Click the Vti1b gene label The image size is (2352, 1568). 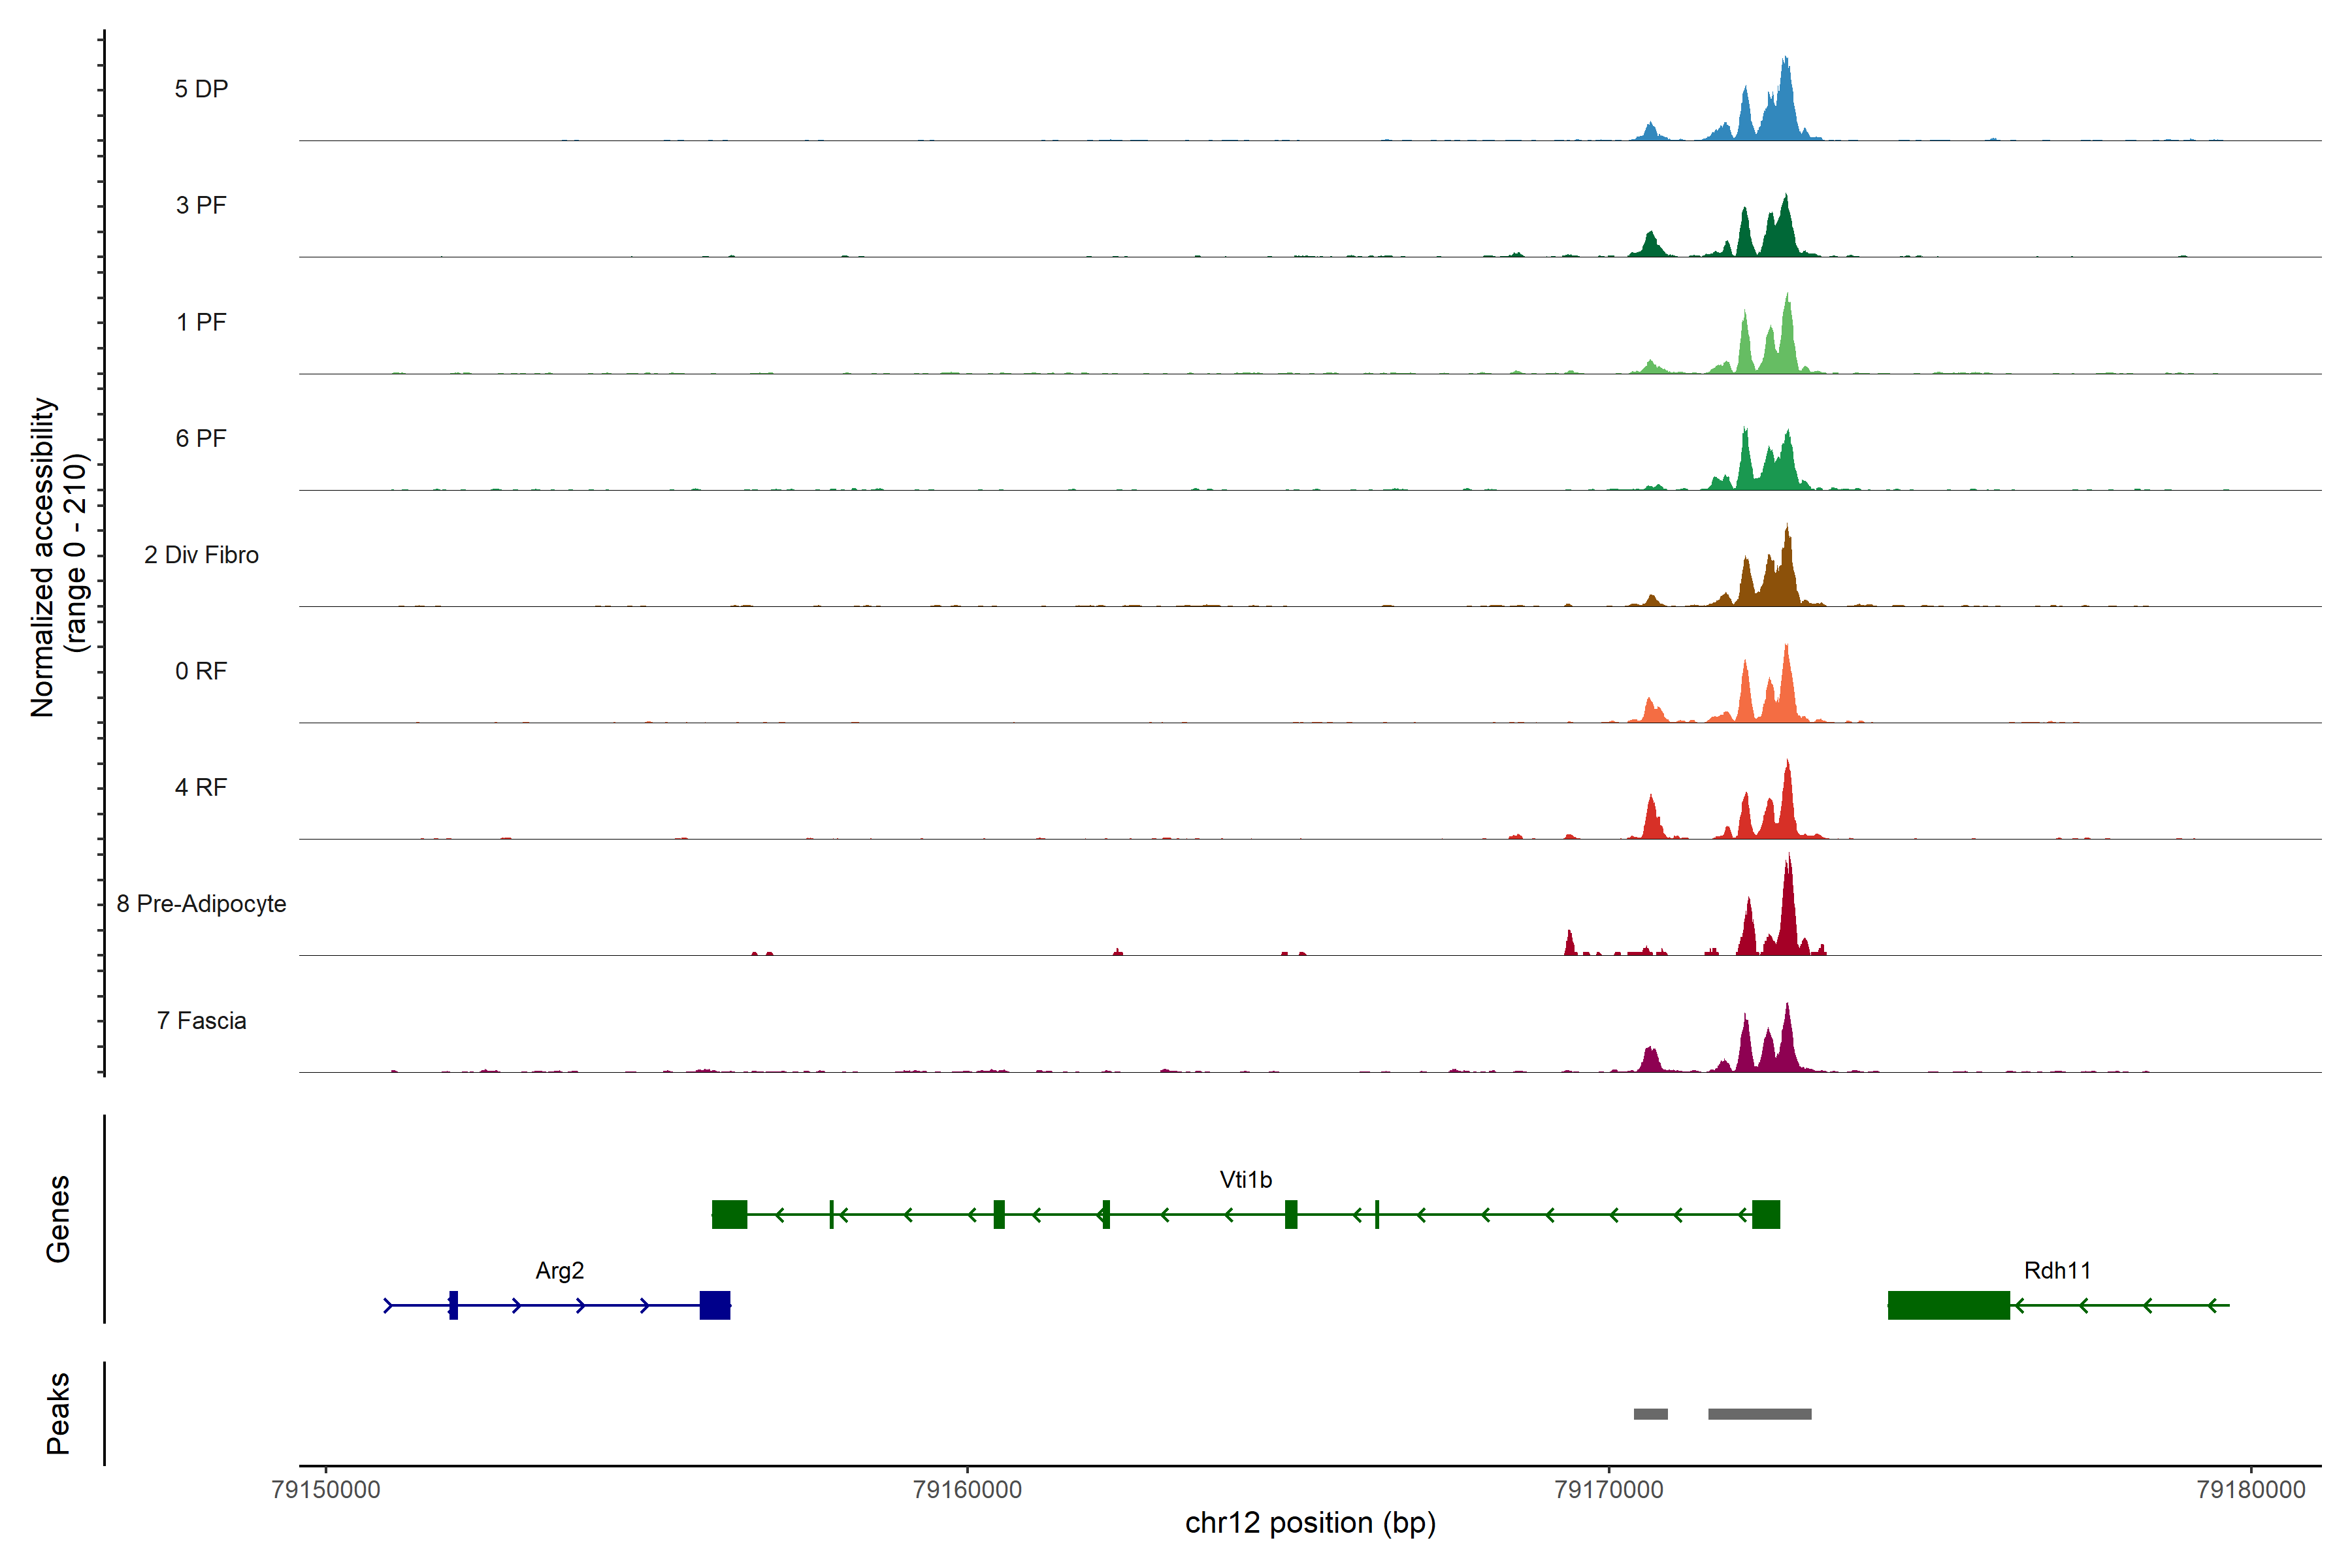tap(1245, 1179)
